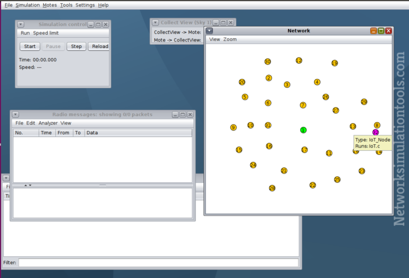The height and width of the screenshot is (278, 409).
Task: Open the Motes menu
Action: coord(50,5)
